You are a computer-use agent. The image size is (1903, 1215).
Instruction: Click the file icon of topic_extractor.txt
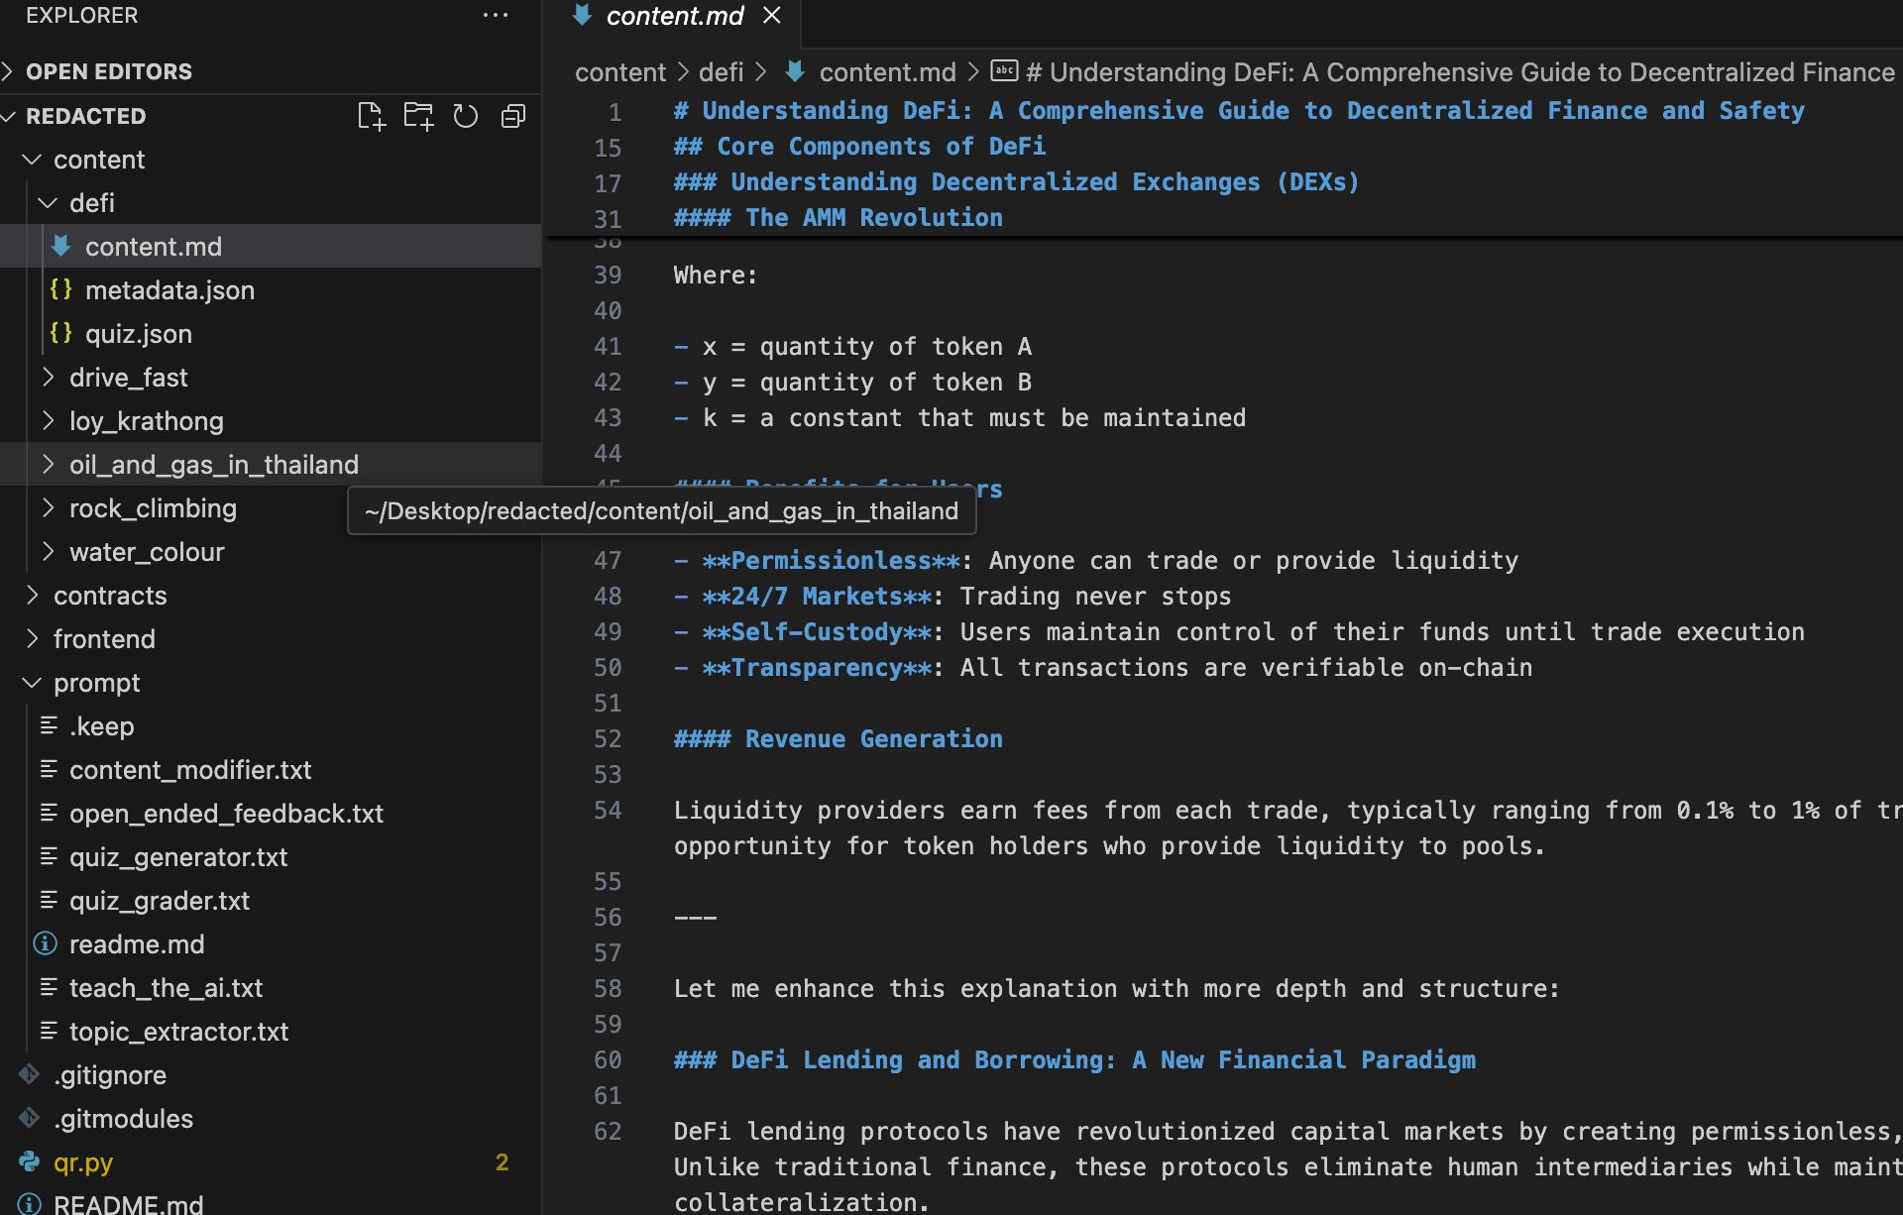[x=48, y=1031]
